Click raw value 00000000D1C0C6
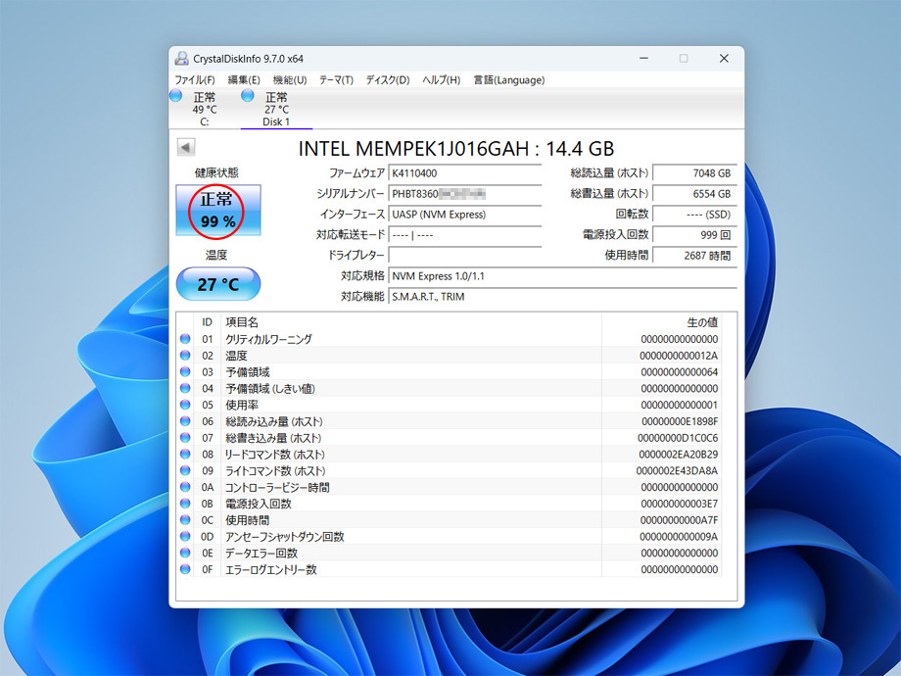901x676 pixels. click(678, 438)
